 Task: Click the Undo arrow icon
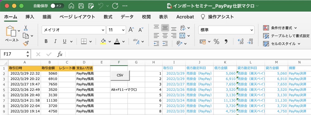click(x=101, y=6)
